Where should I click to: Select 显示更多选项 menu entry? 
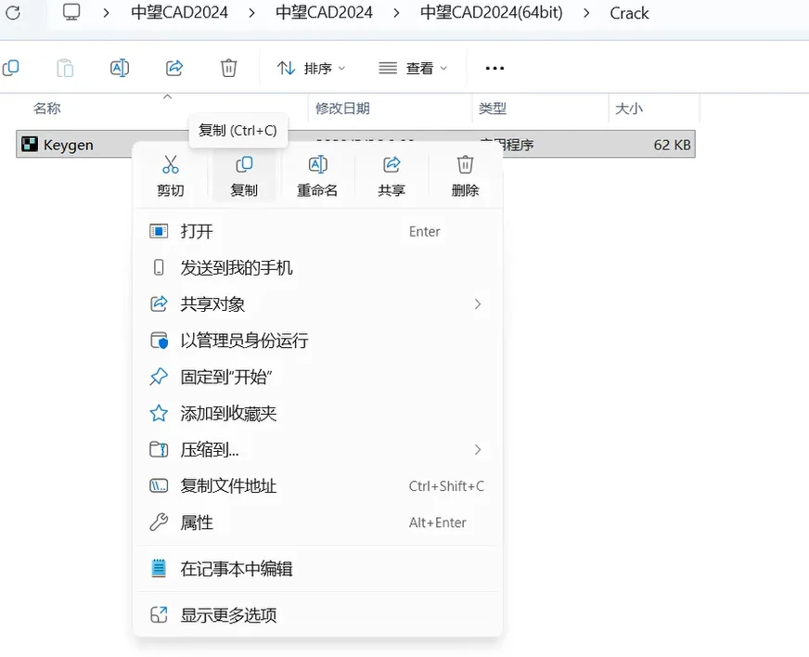pos(317,614)
